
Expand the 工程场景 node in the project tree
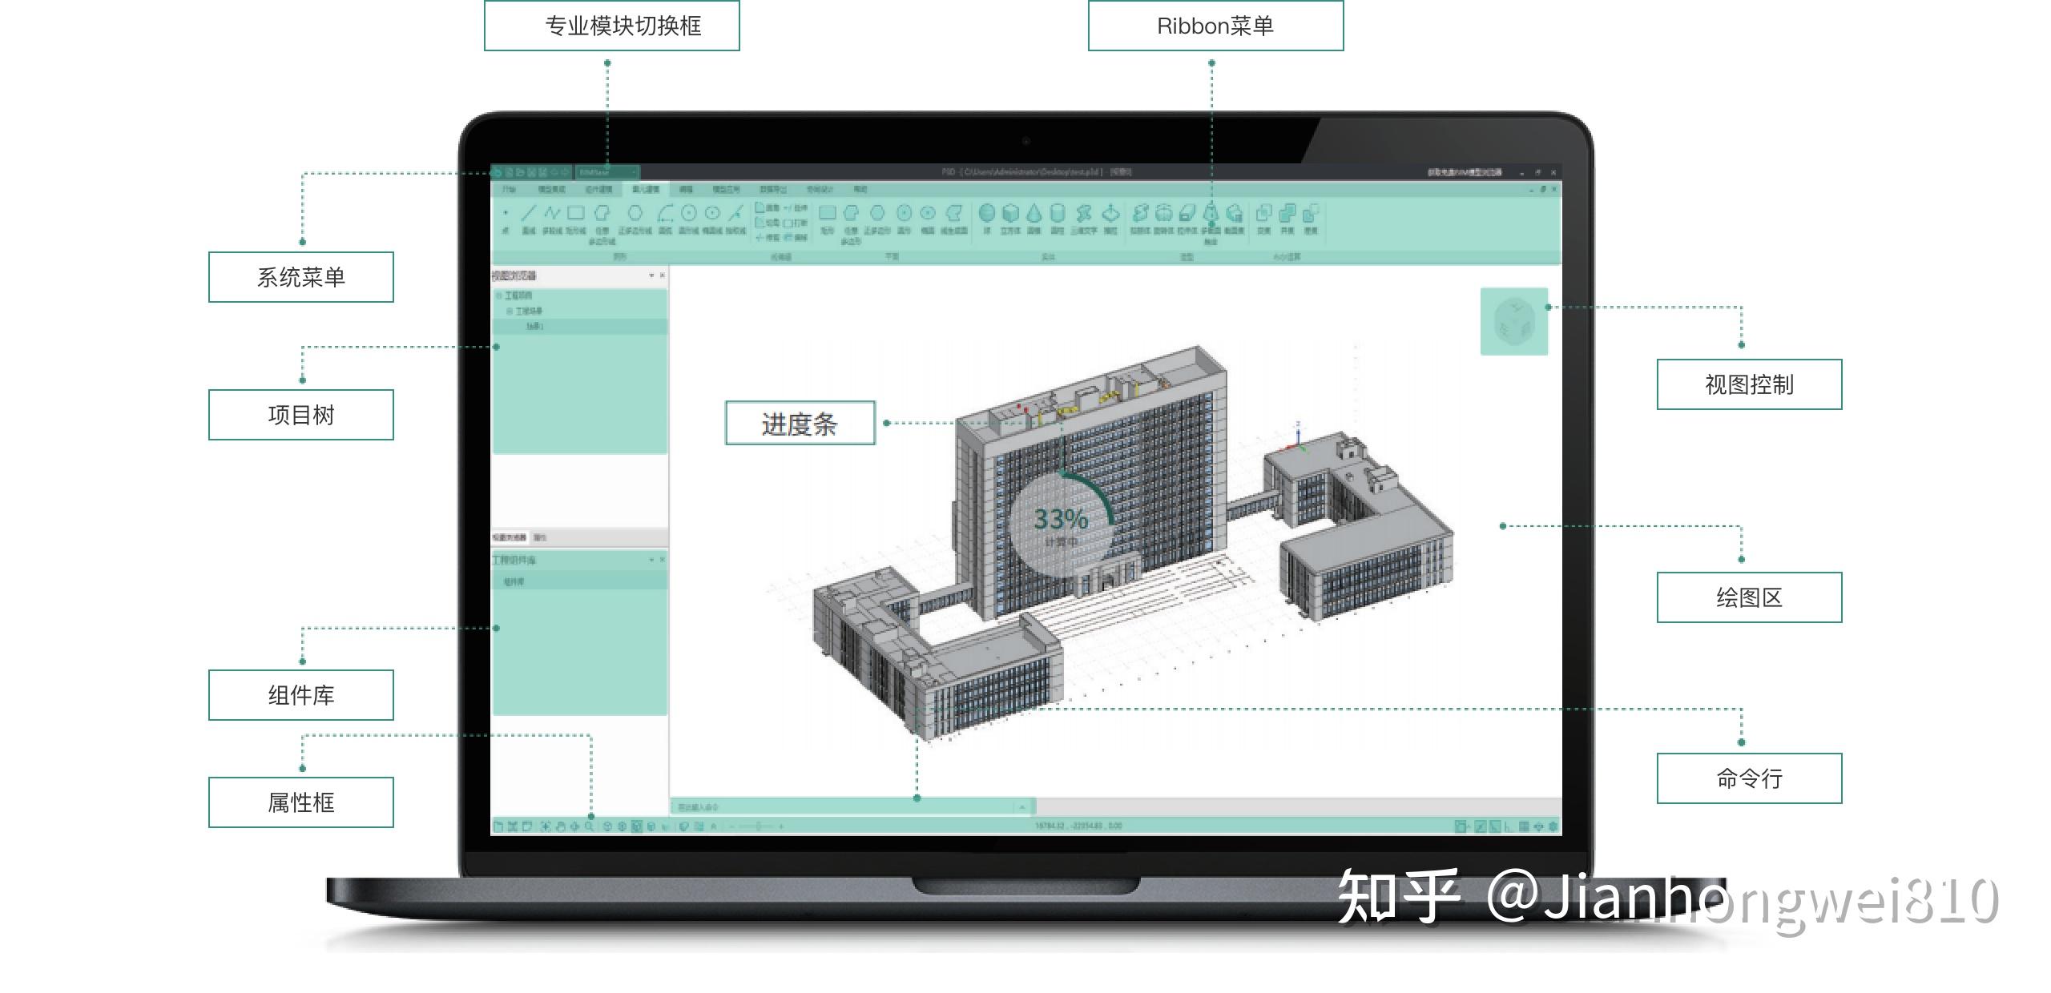point(510,311)
